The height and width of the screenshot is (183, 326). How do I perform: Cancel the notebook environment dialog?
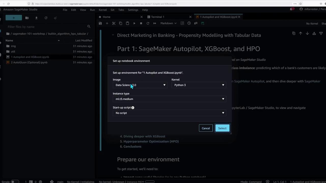206,128
